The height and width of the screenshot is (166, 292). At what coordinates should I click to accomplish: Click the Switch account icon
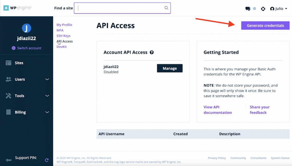tap(13, 48)
